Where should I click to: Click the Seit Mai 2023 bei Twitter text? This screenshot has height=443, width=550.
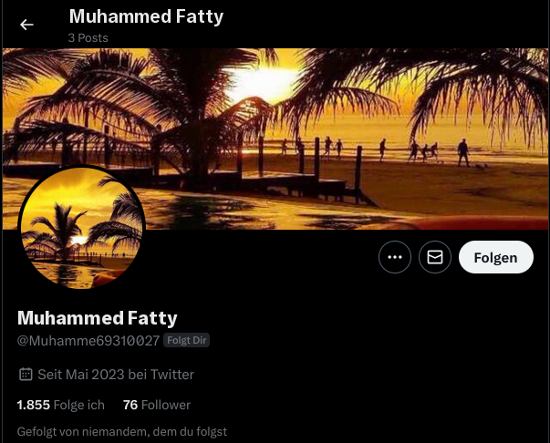116,375
